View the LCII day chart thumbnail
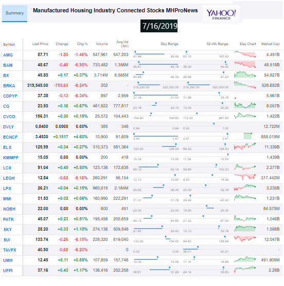This screenshot has height=286, width=284. pyautogui.click(x=245, y=167)
